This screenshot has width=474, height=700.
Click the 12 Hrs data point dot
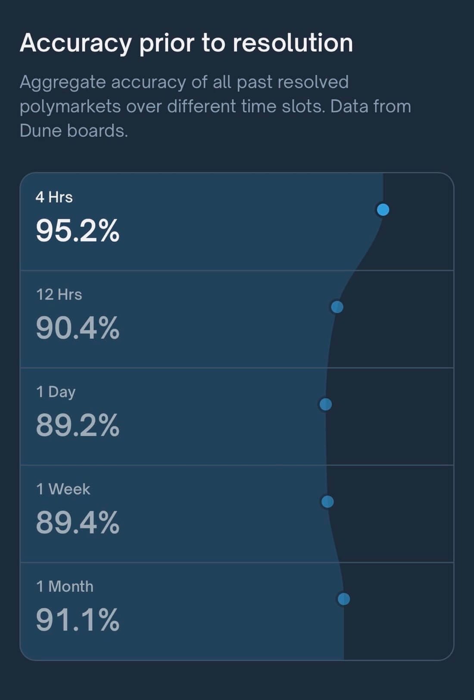[x=337, y=307]
